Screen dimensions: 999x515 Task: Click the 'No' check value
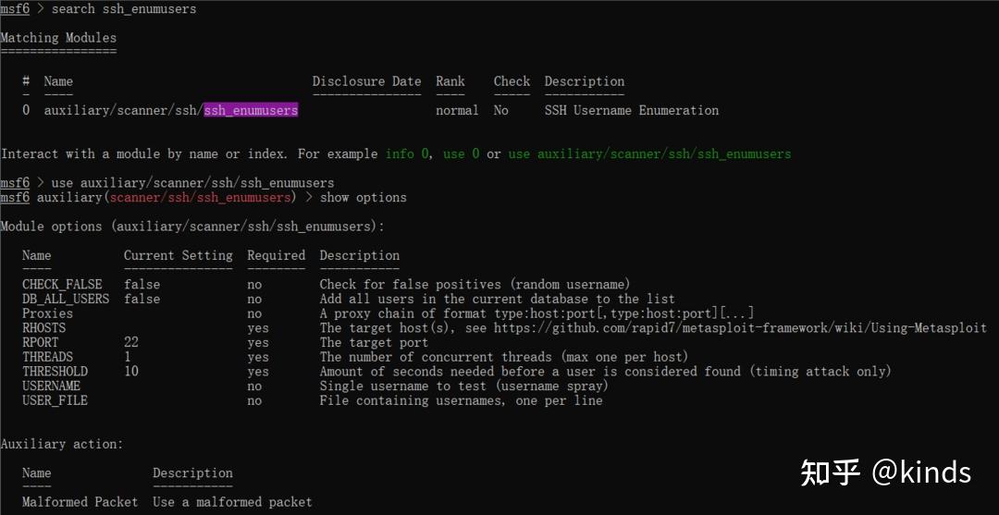500,110
